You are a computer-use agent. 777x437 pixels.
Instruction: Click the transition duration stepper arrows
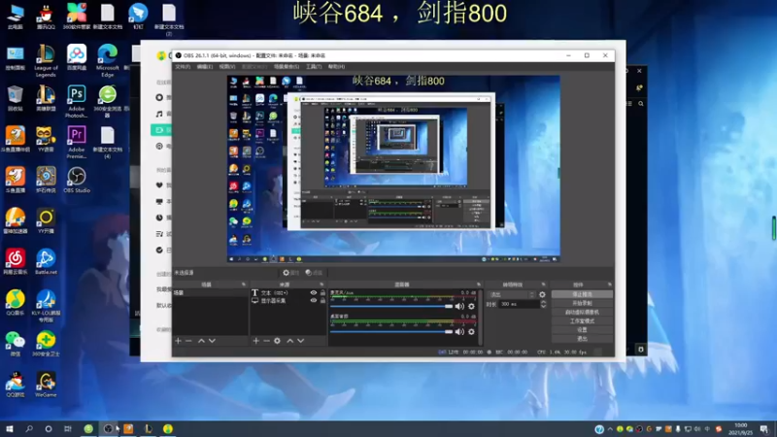click(x=543, y=304)
